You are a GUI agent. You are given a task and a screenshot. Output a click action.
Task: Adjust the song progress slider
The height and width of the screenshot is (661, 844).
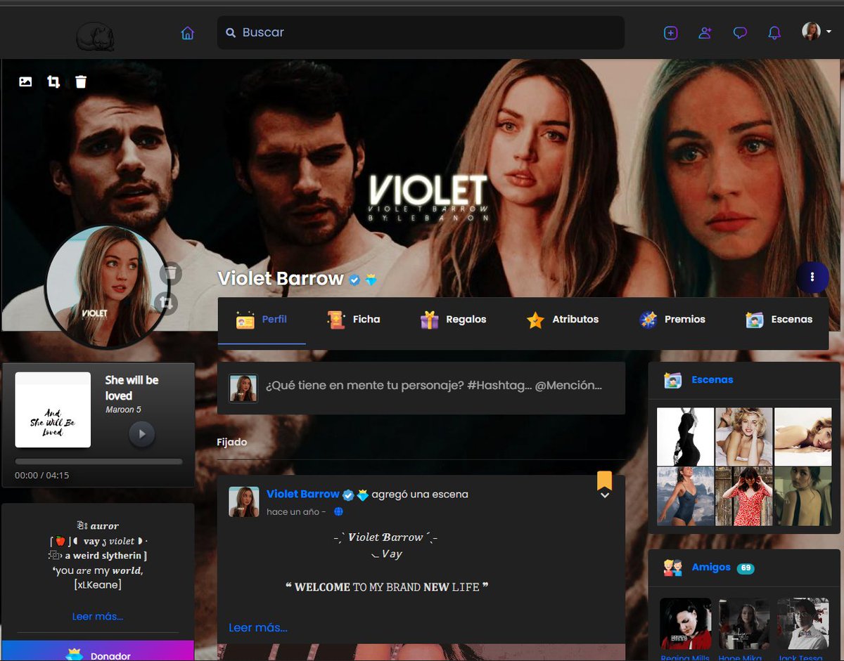pyautogui.click(x=98, y=462)
